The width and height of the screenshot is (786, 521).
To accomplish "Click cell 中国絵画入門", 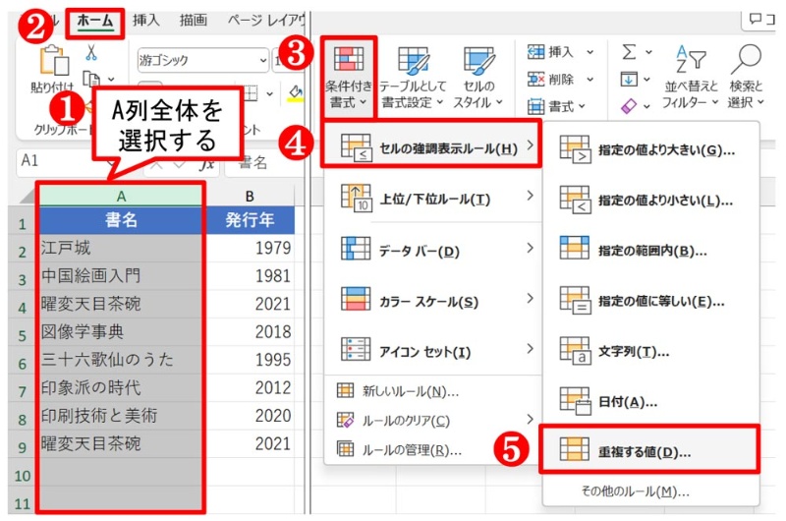I will pos(121,275).
